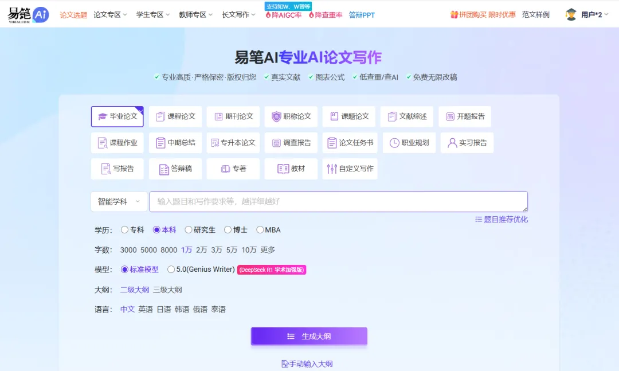619x371 pixels.
Task: Click the 专升本论文 icon
Action: [x=215, y=143]
